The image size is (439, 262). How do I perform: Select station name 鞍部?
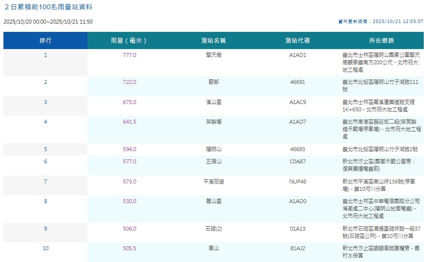coord(213,82)
